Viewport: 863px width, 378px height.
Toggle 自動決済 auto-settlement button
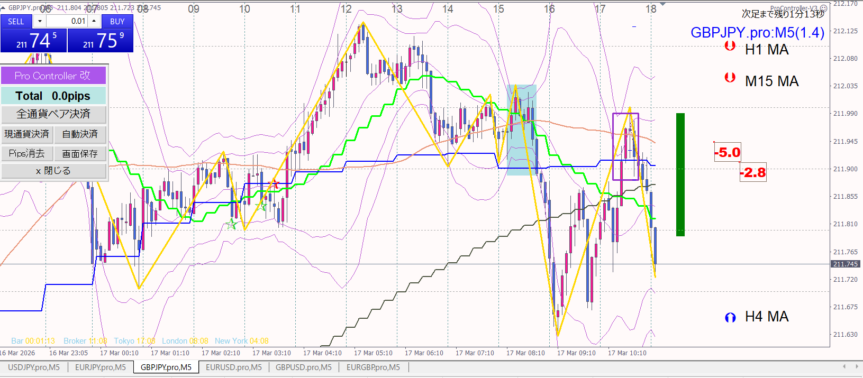point(80,134)
